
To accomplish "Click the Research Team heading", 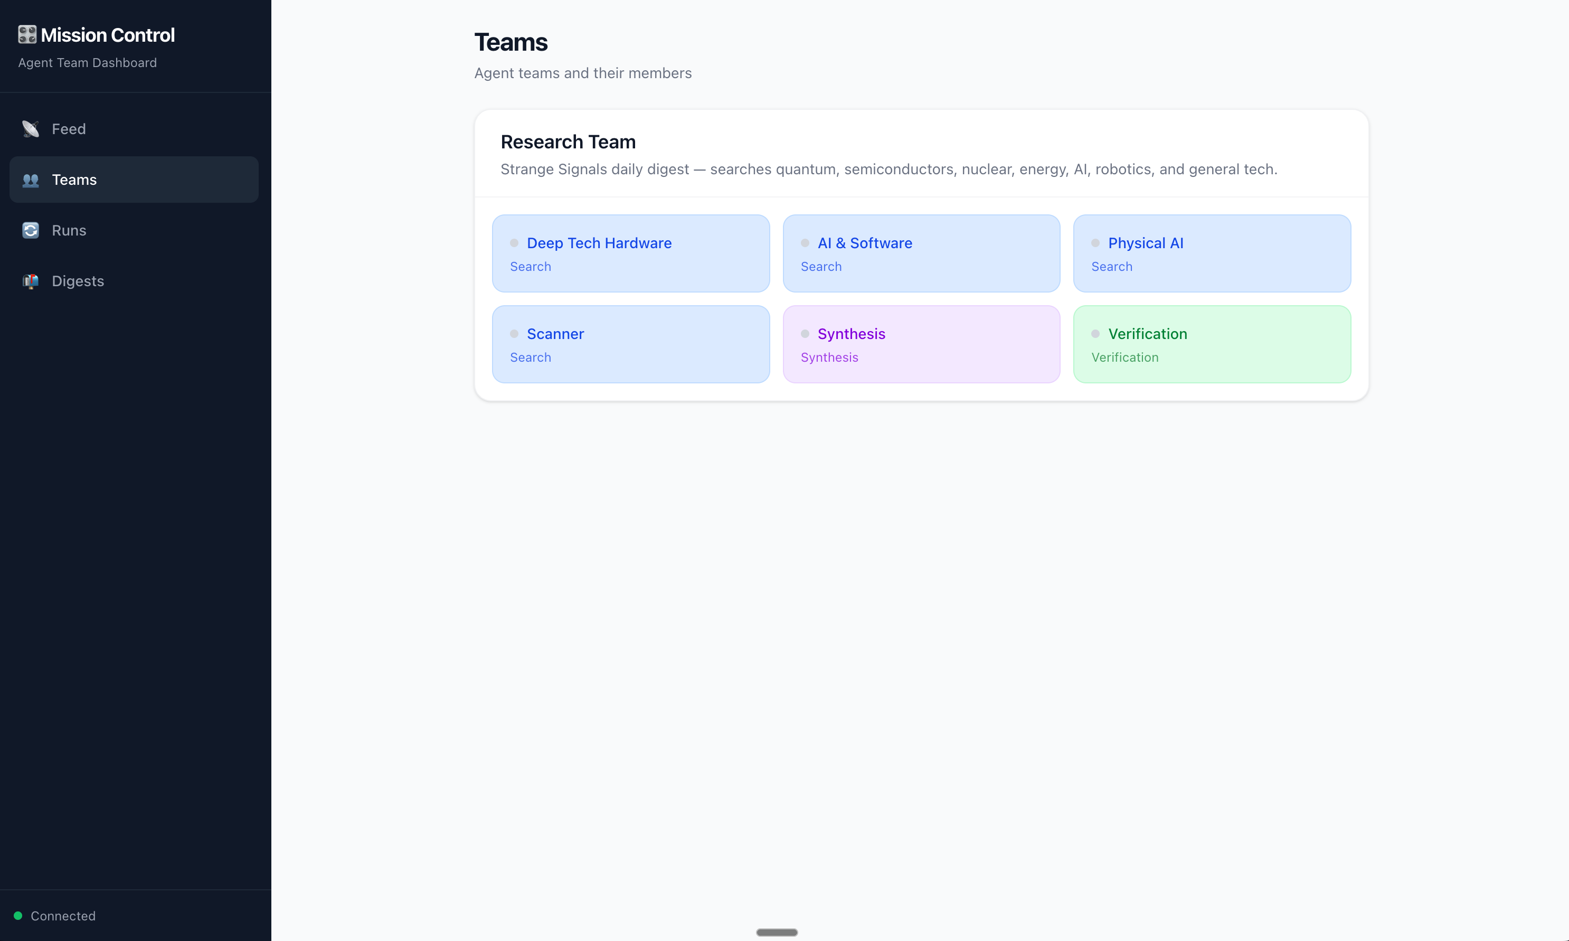I will (568, 142).
